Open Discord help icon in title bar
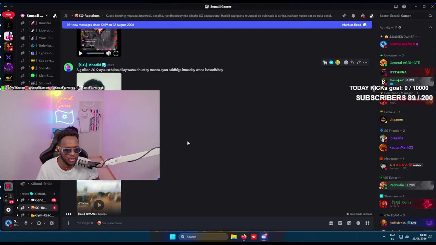The width and height of the screenshot is (436, 245). click(x=404, y=6)
